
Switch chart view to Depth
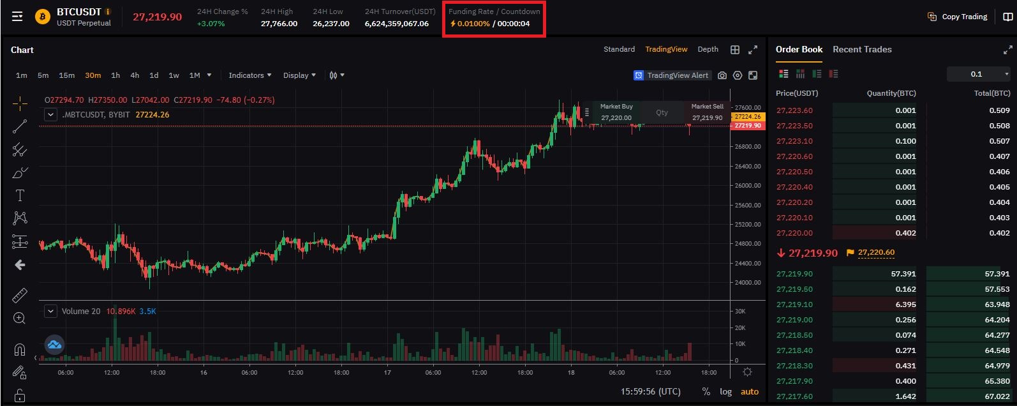(x=708, y=49)
